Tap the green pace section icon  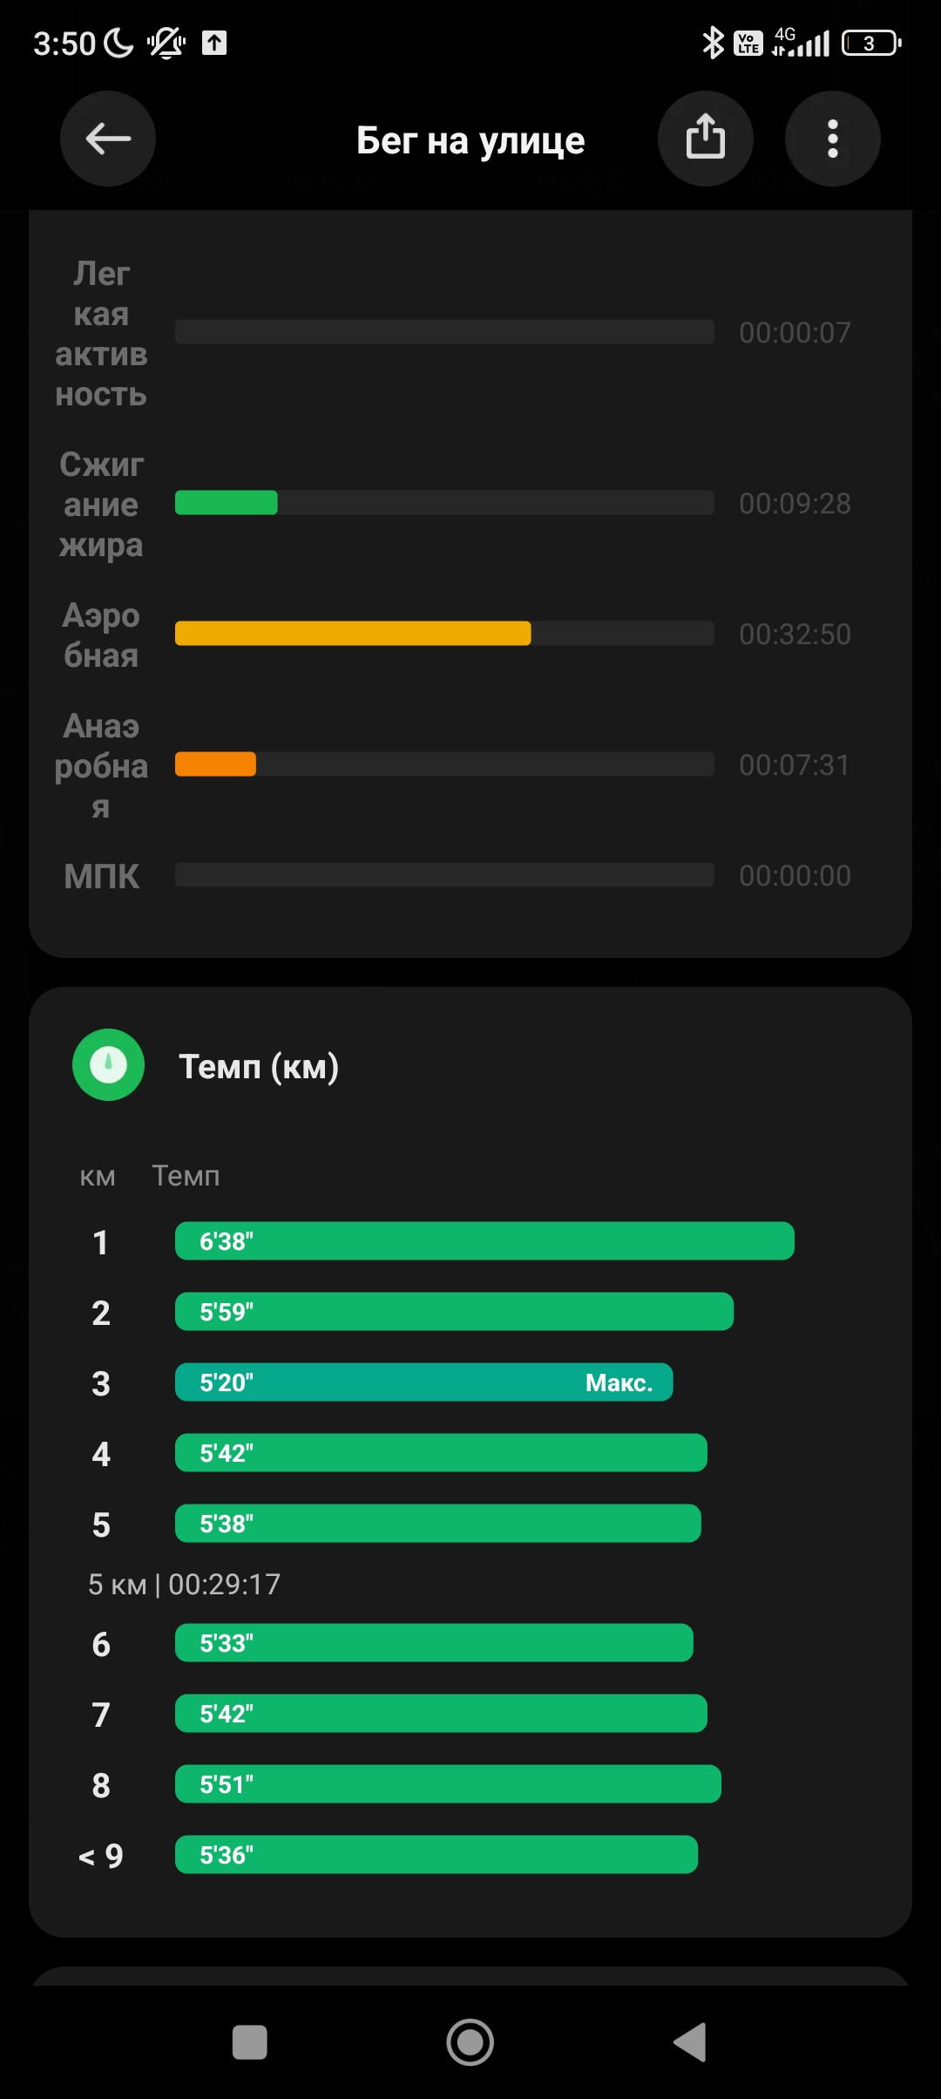(108, 1065)
